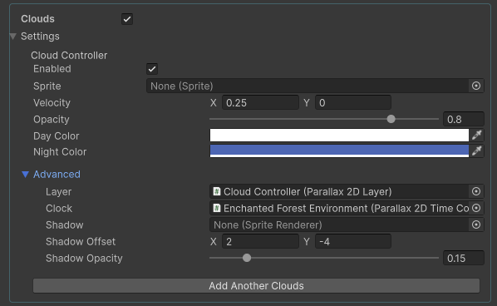This screenshot has width=497, height=306.
Task: Click the Velocity X axis label
Action: (x=214, y=103)
